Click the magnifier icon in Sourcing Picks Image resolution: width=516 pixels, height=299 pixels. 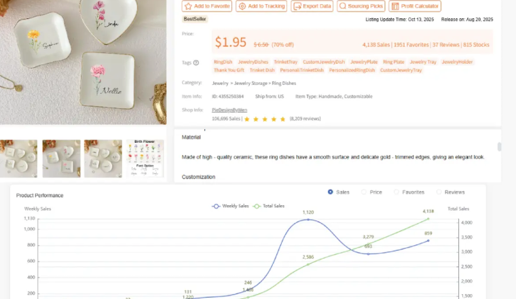[343, 6]
